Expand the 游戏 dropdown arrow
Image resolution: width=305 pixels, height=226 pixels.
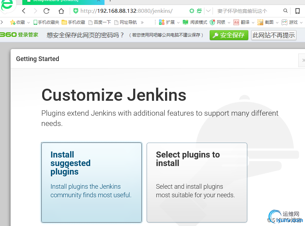301,23
